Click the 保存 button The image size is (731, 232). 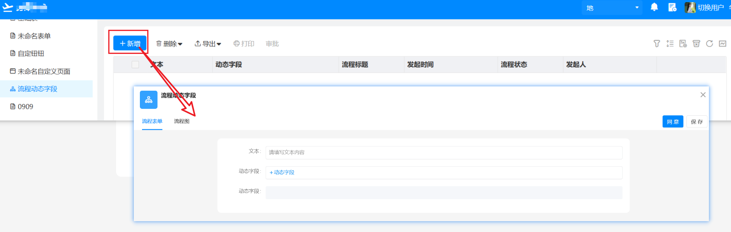(x=697, y=122)
